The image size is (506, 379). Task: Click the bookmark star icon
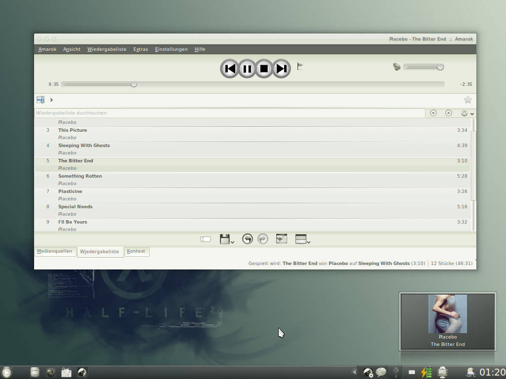click(467, 100)
